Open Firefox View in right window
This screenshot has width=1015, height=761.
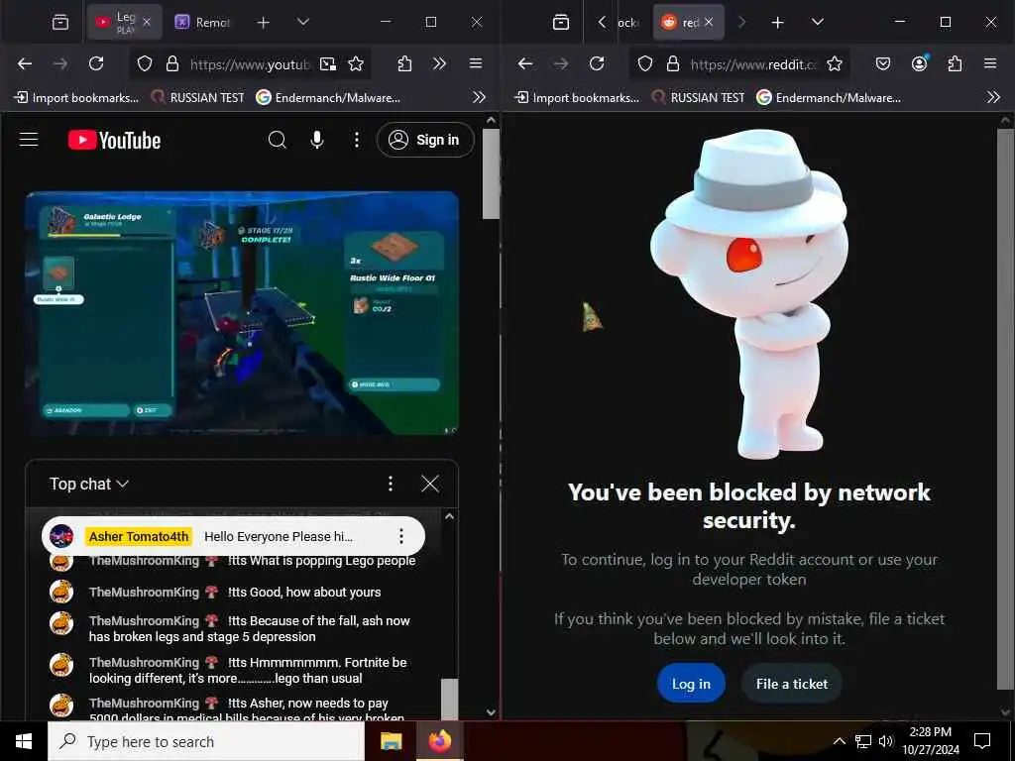point(561,22)
